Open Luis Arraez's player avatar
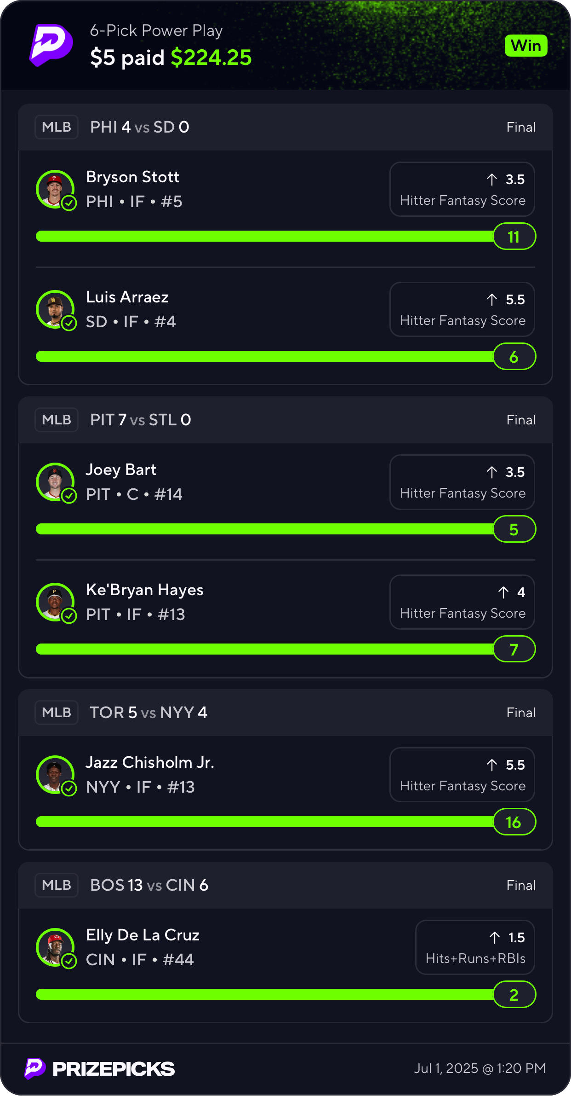571x1096 pixels. [55, 309]
